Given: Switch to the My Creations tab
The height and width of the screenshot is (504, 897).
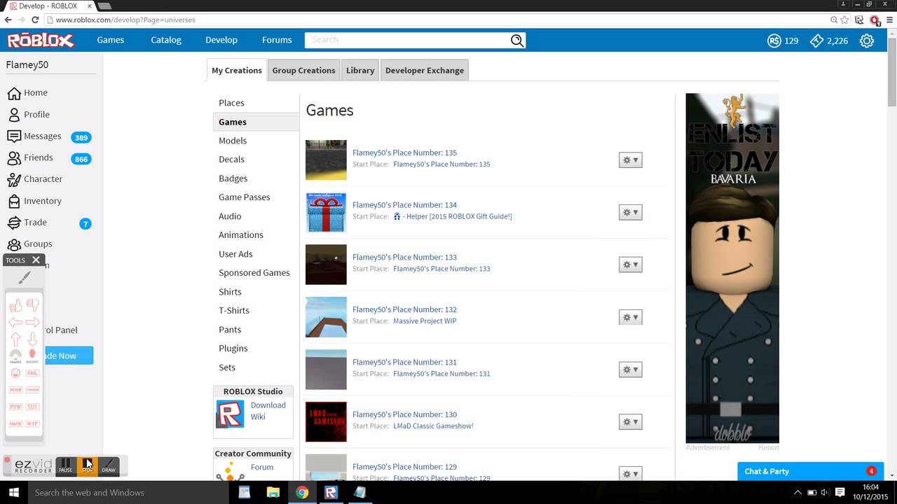Looking at the screenshot, I should tap(237, 70).
